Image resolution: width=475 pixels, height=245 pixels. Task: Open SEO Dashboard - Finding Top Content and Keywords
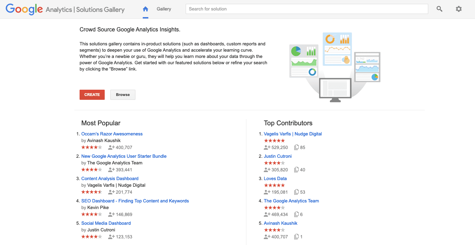[x=135, y=201]
